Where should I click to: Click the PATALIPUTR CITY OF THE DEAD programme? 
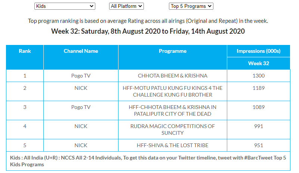pyautogui.click(x=173, y=110)
